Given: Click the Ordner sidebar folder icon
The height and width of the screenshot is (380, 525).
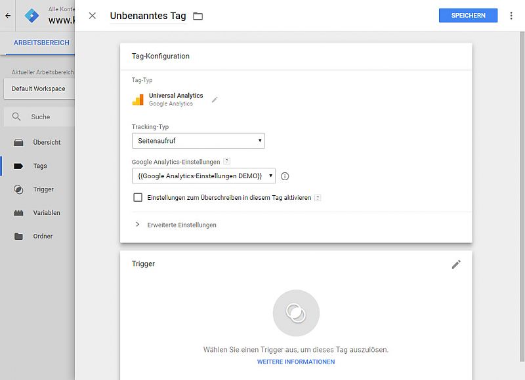Looking at the screenshot, I should pos(18,237).
